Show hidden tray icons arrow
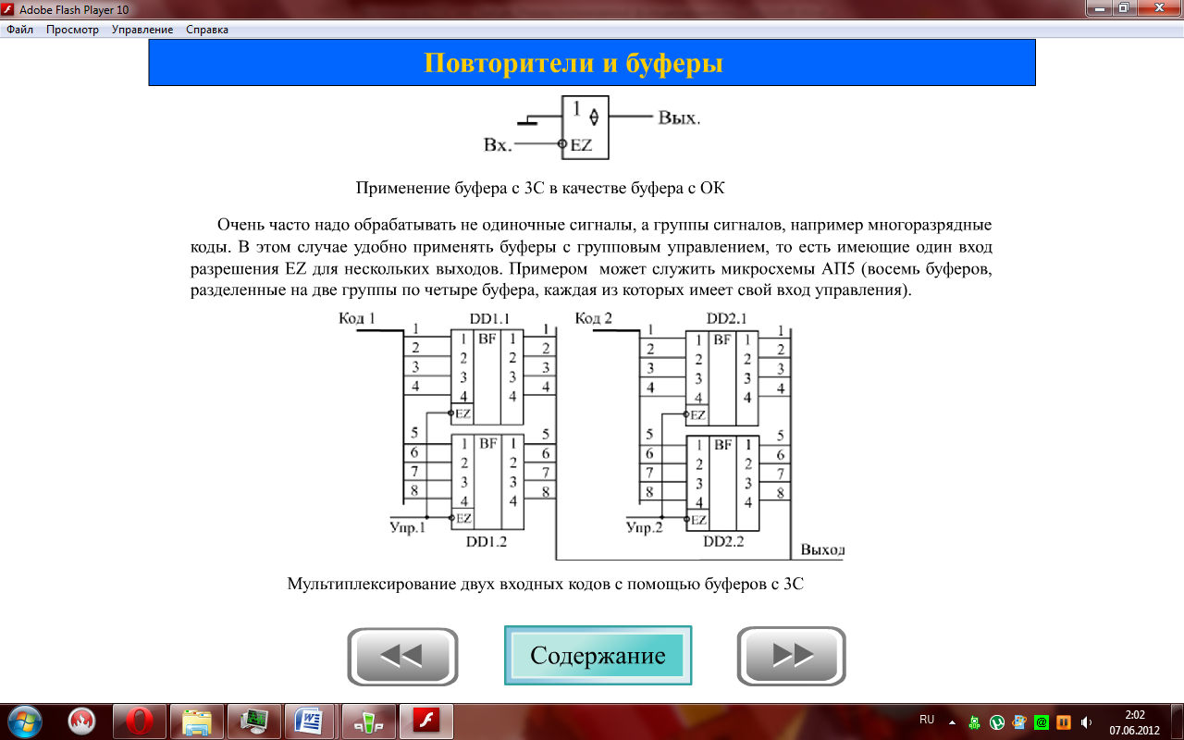 (x=953, y=721)
